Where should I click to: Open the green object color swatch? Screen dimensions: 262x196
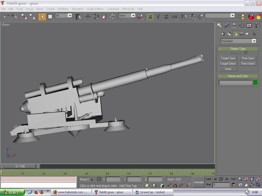point(255,82)
